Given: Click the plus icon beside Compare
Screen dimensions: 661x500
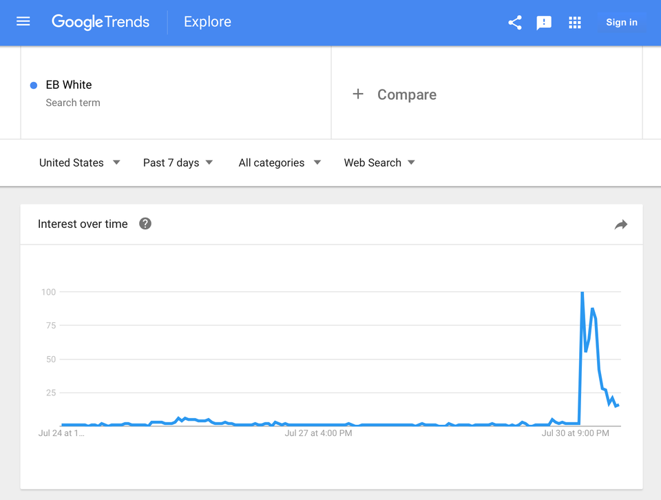Looking at the screenshot, I should click(358, 94).
